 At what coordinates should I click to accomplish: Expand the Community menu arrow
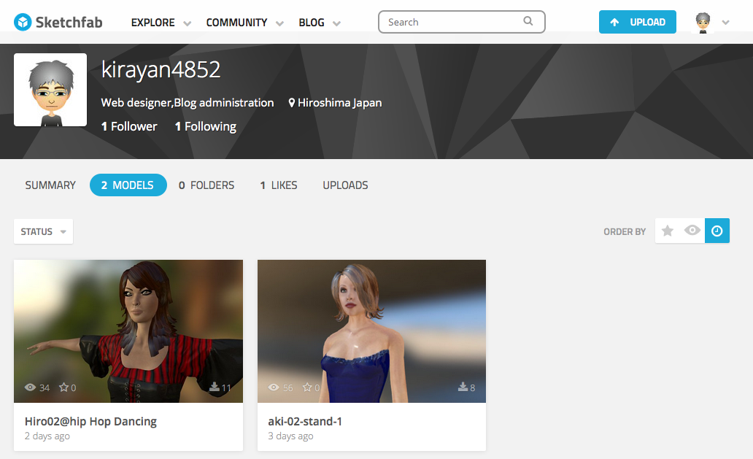point(279,23)
